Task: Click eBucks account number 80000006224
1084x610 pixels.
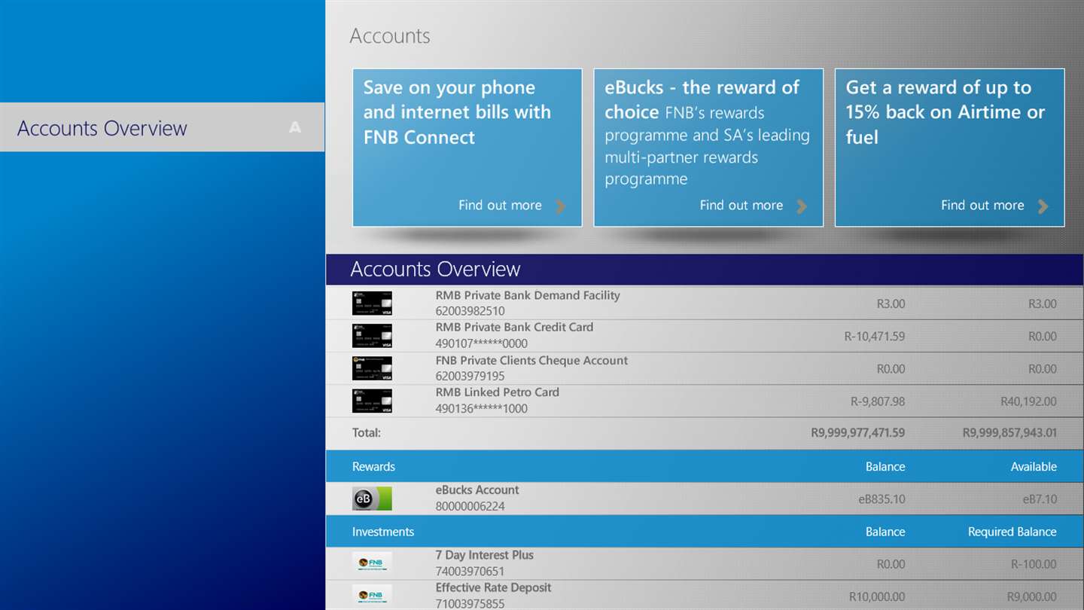Action: pos(470,506)
